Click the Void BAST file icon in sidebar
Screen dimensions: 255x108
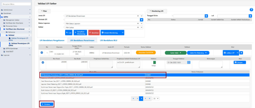2,52
